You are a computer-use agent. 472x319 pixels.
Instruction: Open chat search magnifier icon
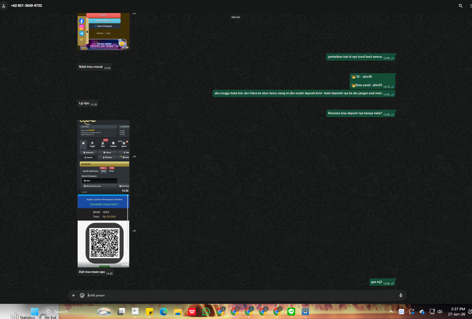tap(460, 5)
